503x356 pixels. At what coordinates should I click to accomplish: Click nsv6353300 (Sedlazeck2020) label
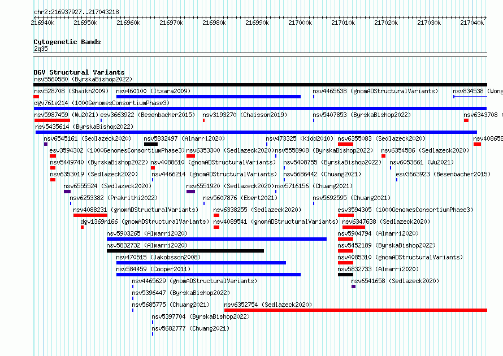230,150
